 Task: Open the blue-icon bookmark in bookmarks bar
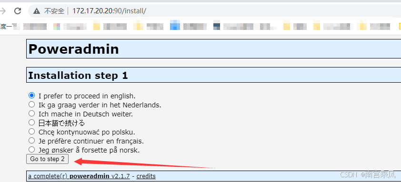(x=189, y=26)
